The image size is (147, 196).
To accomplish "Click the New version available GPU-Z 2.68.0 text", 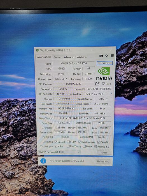I will 67,161.
